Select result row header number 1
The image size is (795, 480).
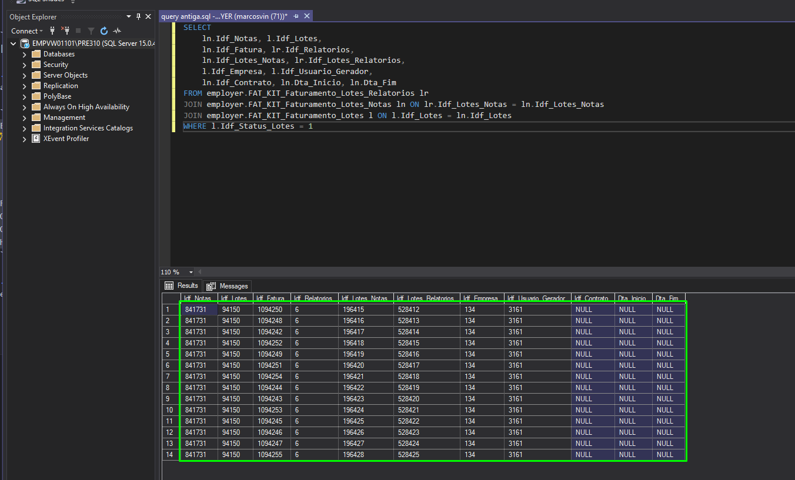tap(171, 310)
